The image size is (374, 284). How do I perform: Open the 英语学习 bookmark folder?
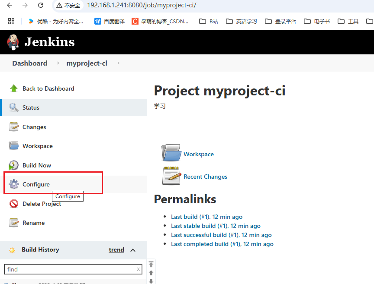tap(242, 22)
